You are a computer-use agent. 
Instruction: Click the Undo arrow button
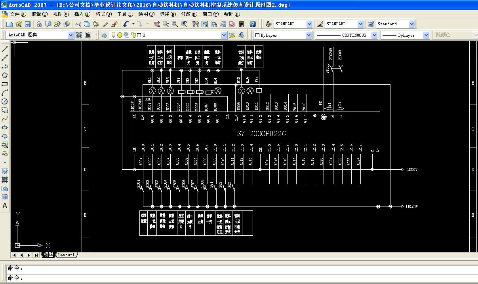(x=126, y=24)
